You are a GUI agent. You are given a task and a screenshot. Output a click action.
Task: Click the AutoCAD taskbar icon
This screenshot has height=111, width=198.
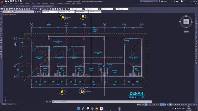(101, 109)
